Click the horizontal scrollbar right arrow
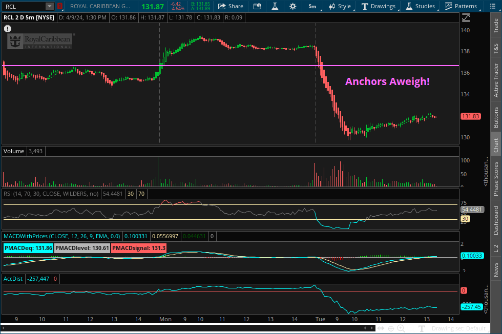Viewport: 502px width, 334px height. click(372, 328)
